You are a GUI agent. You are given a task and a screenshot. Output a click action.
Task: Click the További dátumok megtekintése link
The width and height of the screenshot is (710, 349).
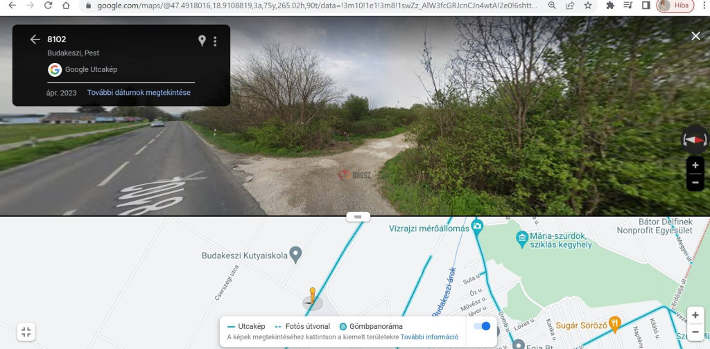[x=139, y=93]
